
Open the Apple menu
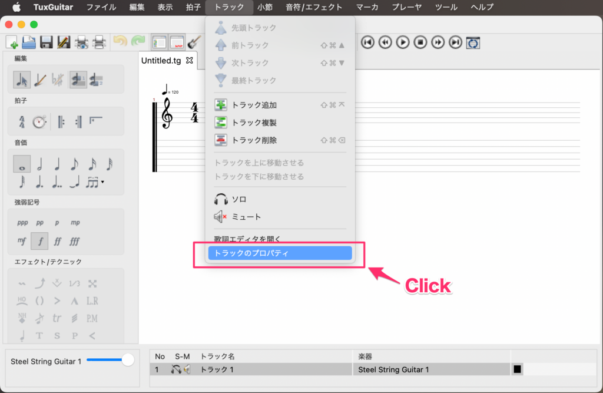[16, 7]
